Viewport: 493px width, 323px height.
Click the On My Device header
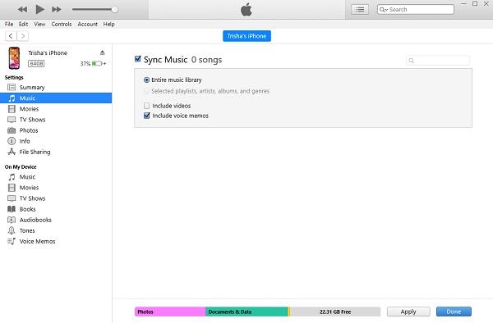click(21, 167)
